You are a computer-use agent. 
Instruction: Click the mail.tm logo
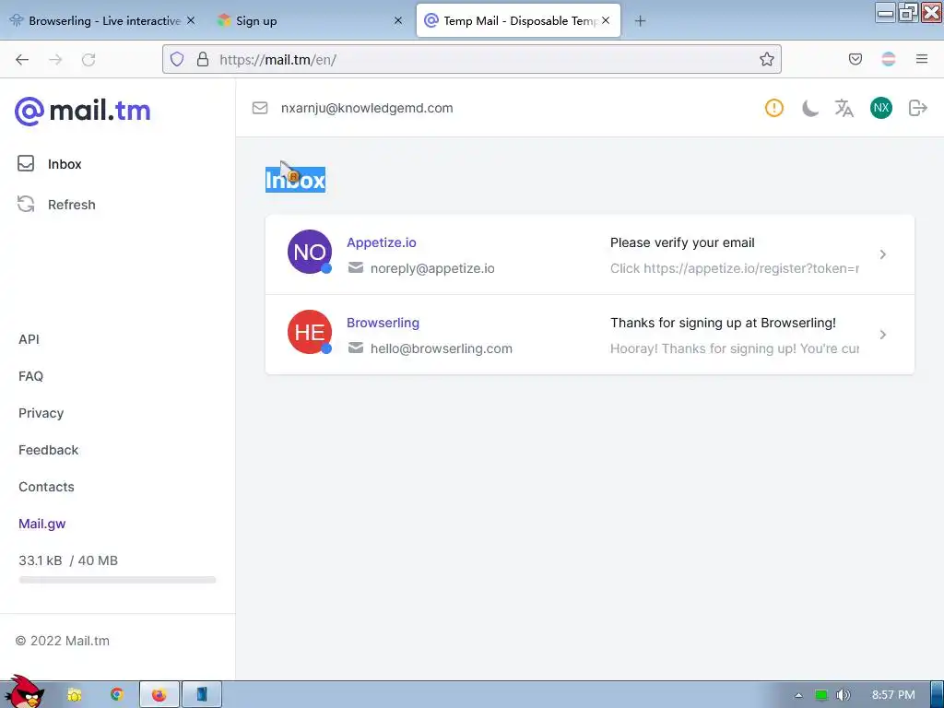82,111
